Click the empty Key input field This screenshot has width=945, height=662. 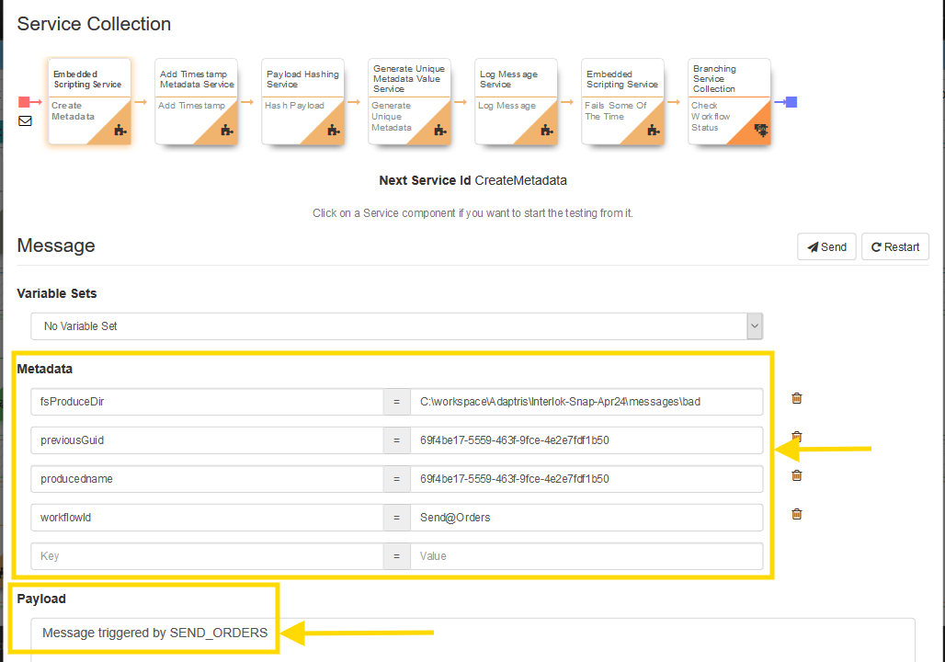coord(207,556)
